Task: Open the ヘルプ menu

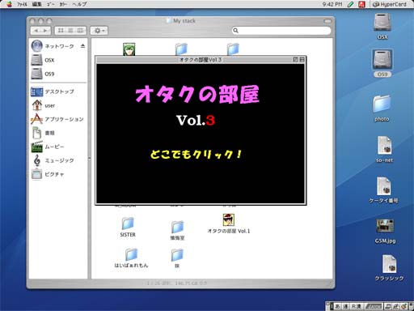Action: pyautogui.click(x=79, y=4)
